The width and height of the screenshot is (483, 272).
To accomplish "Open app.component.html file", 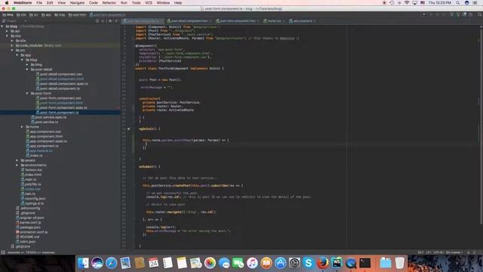I will 44,136.
